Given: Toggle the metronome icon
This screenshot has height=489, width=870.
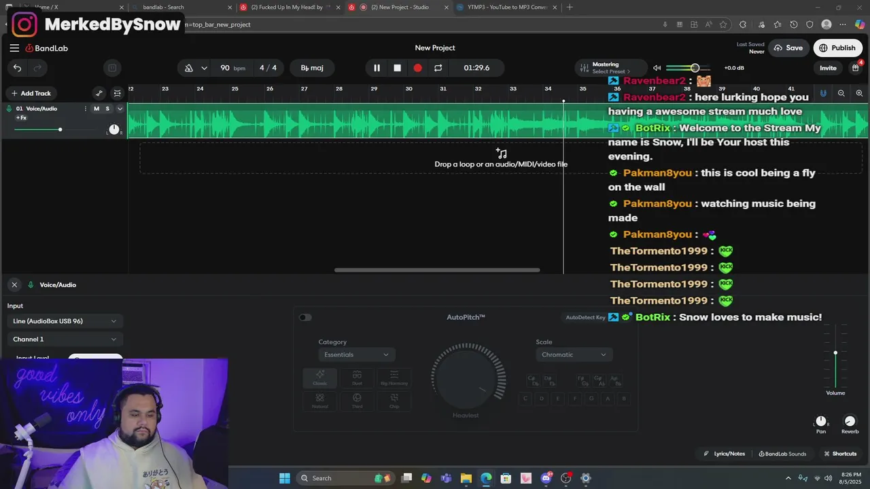Looking at the screenshot, I should click(189, 68).
